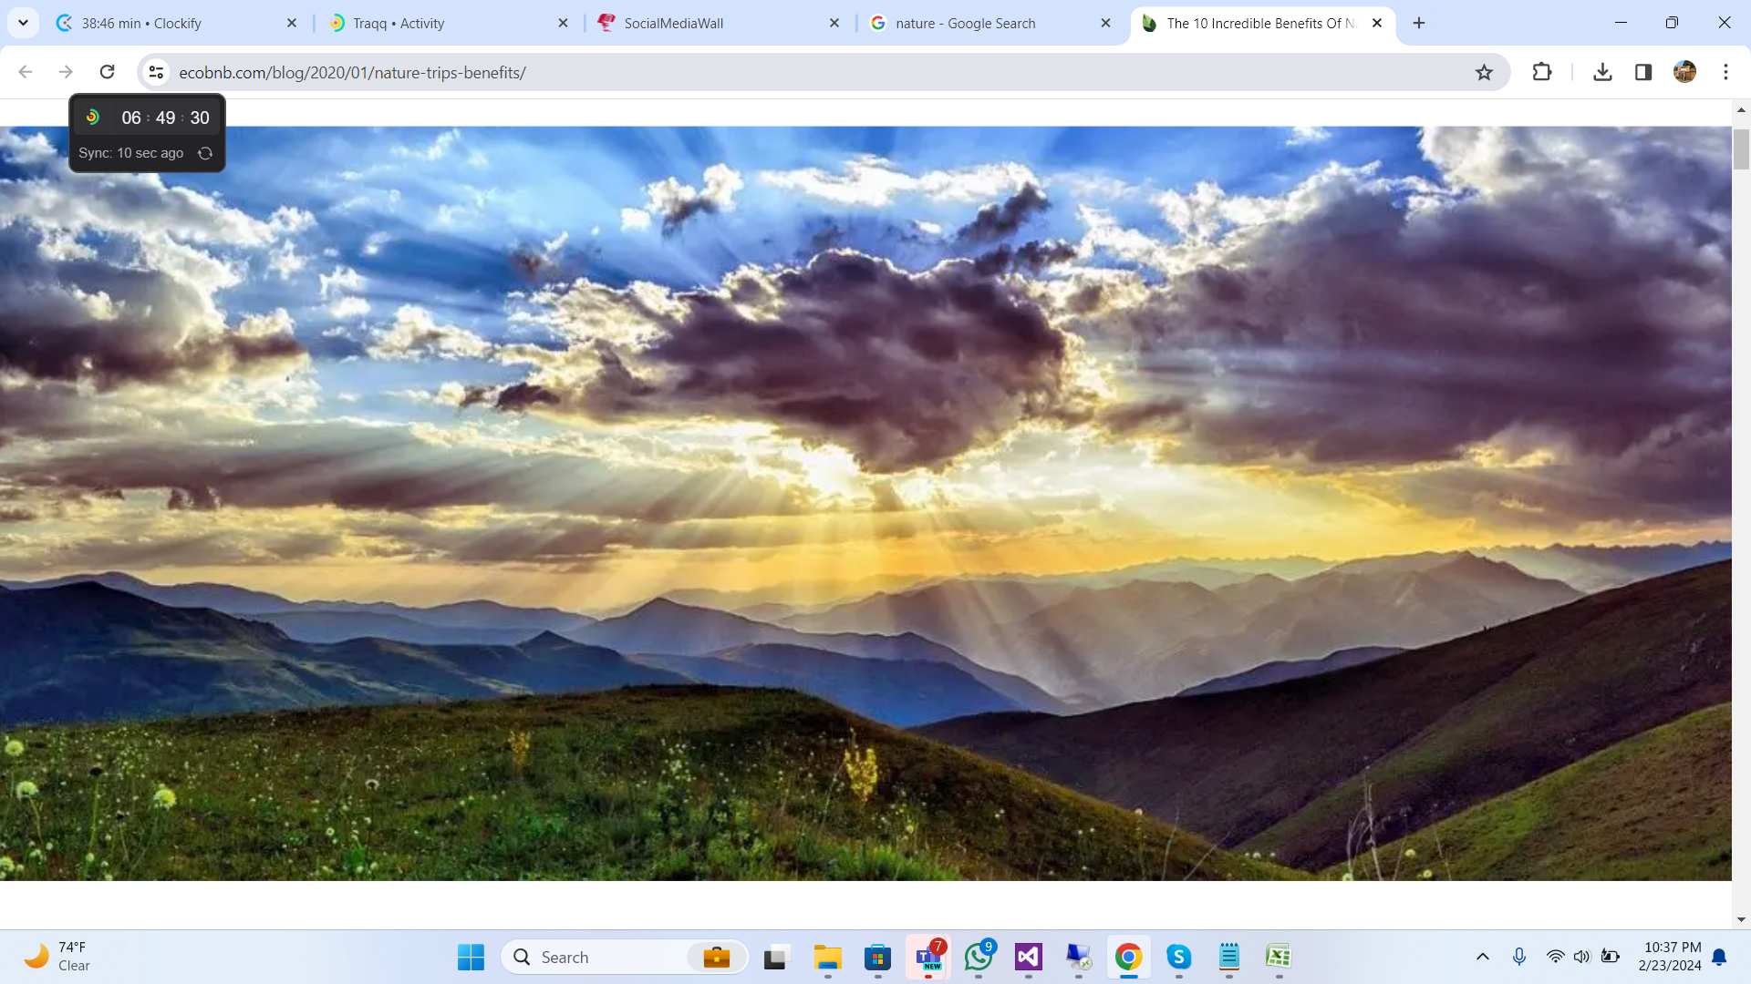Close the SocialMediaWall tab
Image resolution: width=1751 pixels, height=984 pixels.
[x=834, y=24]
